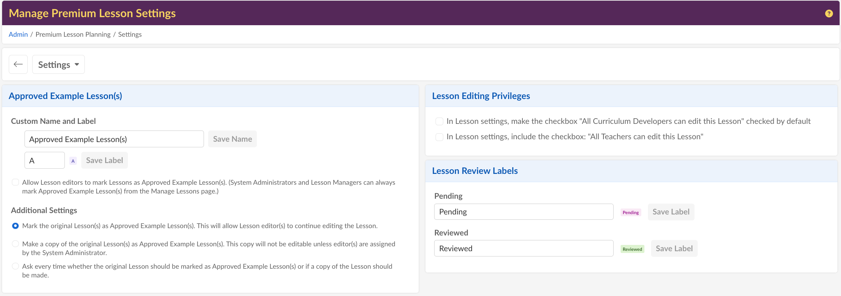Image resolution: width=841 pixels, height=296 pixels.
Task: Save the Pending review label
Action: click(671, 212)
